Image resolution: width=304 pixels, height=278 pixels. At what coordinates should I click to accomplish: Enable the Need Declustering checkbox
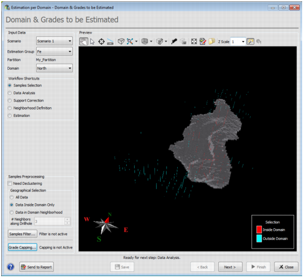click(x=10, y=183)
